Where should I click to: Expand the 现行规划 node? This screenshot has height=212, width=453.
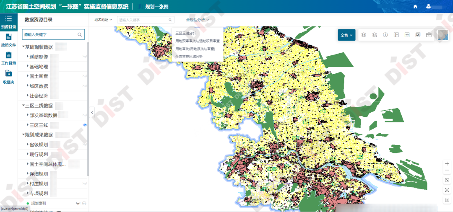[x=28, y=154]
